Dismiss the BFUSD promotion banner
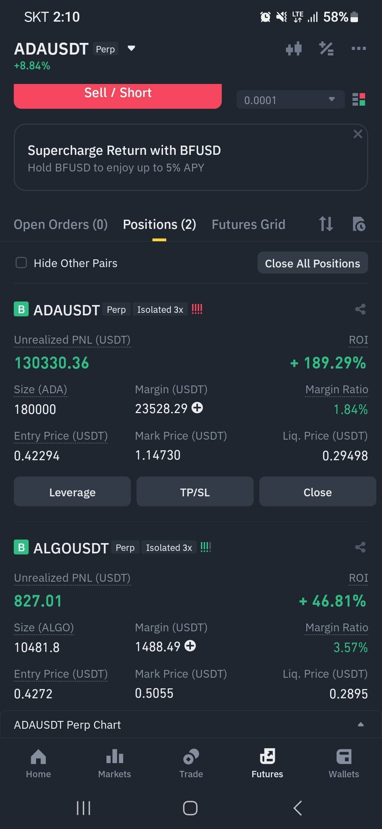The image size is (382, 829). click(x=358, y=134)
